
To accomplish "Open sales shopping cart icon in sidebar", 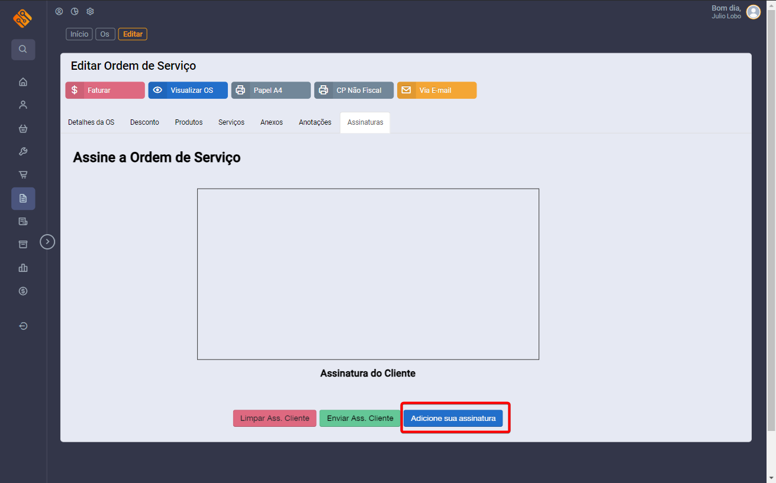I will (x=23, y=174).
